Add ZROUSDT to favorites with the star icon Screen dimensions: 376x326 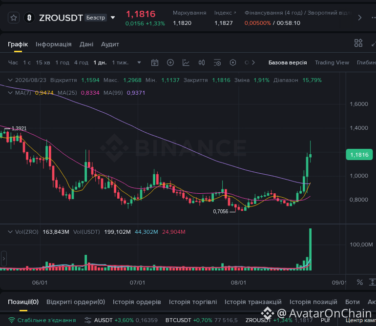click(x=14, y=18)
